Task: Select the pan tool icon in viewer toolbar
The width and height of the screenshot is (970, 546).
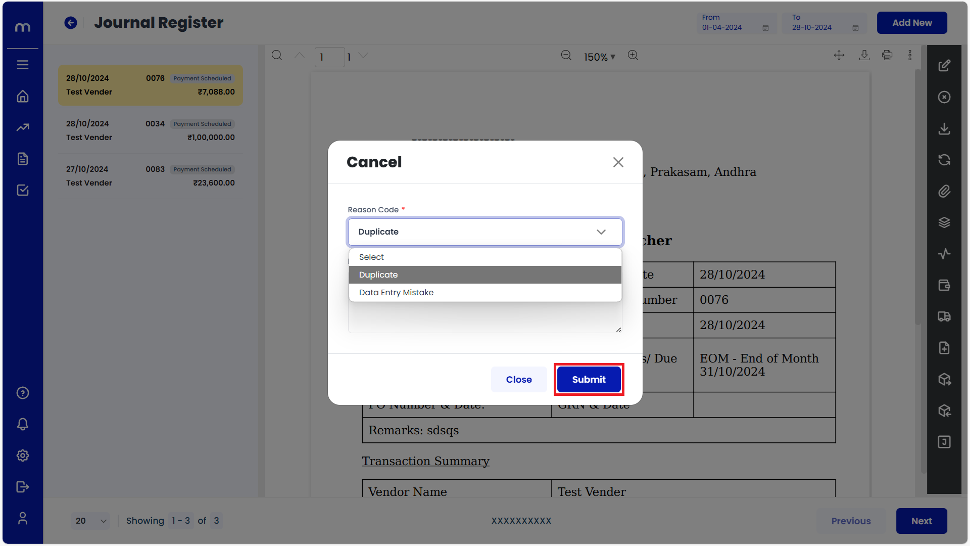Action: point(839,55)
